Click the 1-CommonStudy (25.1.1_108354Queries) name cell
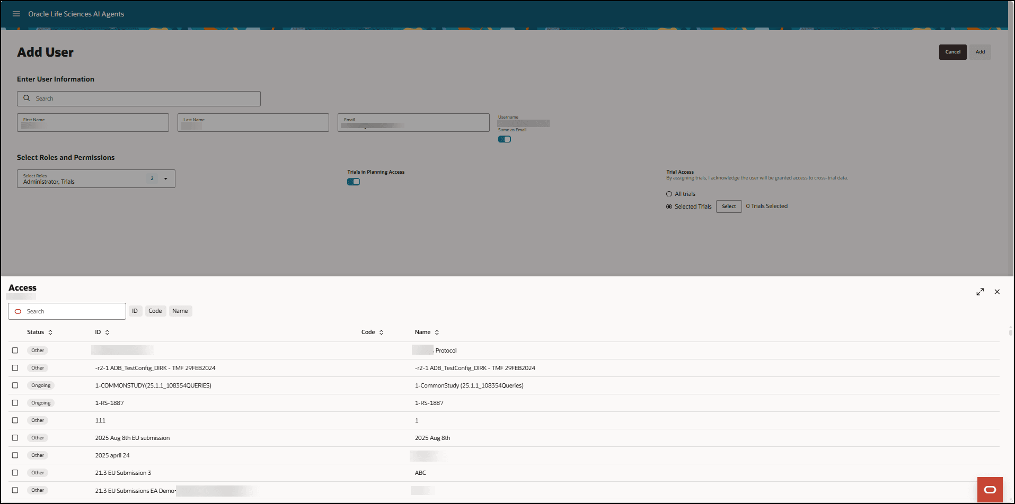The width and height of the screenshot is (1015, 504). 469,385
